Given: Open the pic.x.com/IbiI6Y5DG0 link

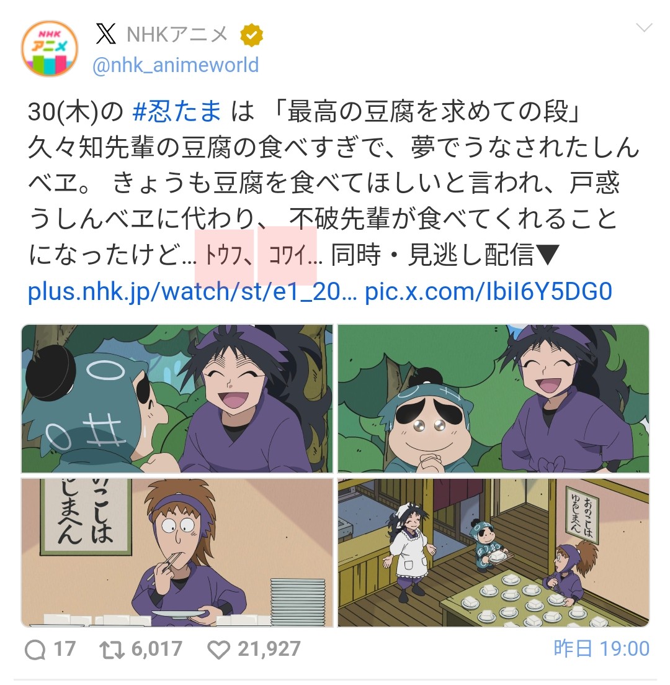Looking at the screenshot, I should coord(488,291).
